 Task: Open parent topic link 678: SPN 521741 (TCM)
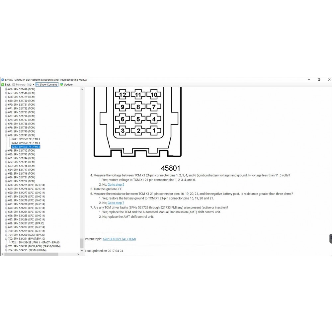pos(119,239)
